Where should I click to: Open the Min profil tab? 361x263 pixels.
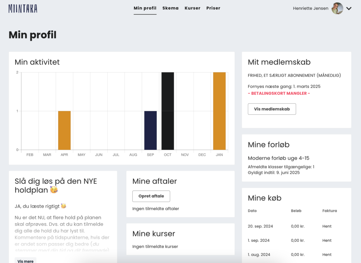[145, 8]
